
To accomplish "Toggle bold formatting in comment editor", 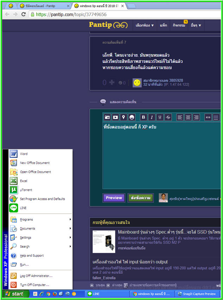I will click(144, 117).
